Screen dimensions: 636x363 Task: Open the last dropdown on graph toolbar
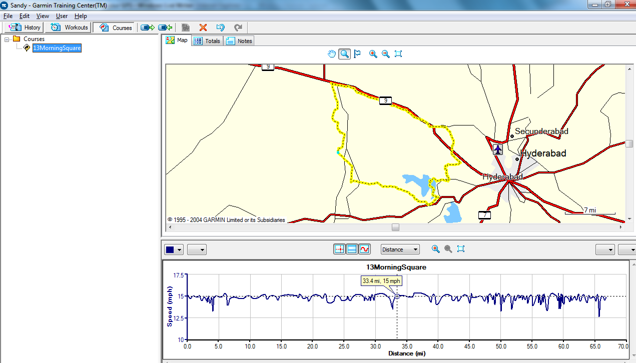click(627, 249)
